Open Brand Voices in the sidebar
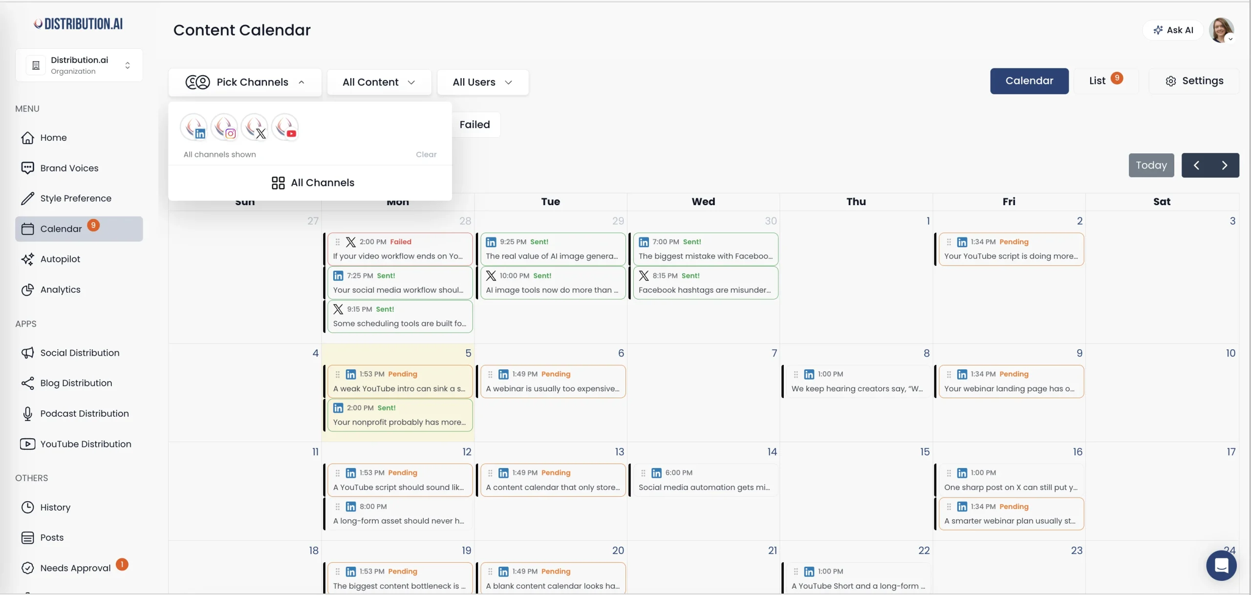1251x595 pixels. 79,168
